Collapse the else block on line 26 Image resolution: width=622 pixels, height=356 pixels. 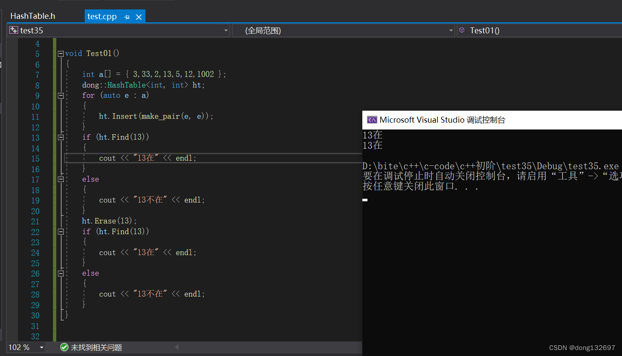click(x=61, y=274)
